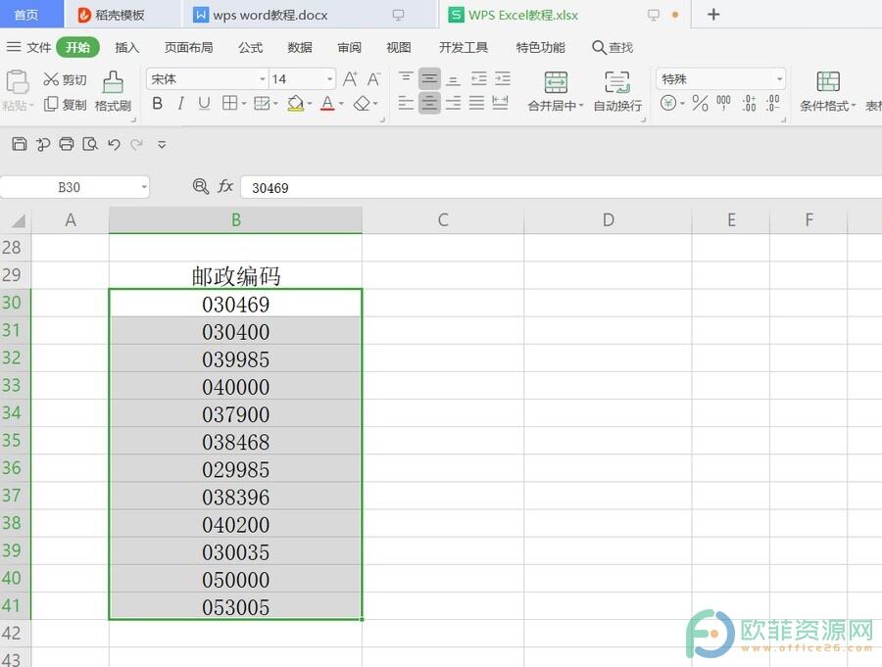
Task: Apply percent style format
Action: (701, 103)
